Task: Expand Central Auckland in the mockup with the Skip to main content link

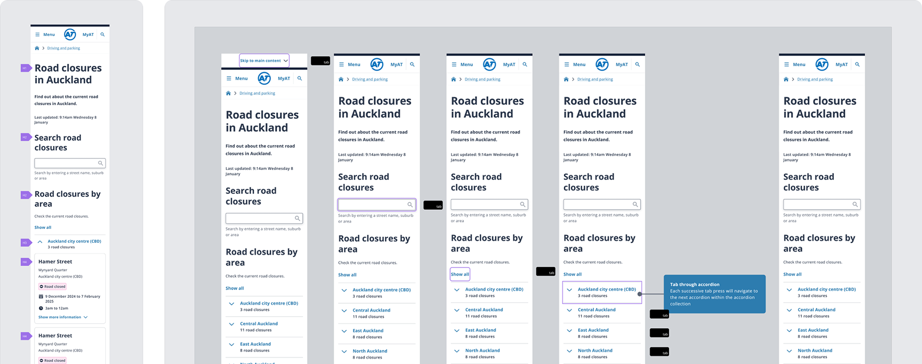Action: (x=231, y=324)
